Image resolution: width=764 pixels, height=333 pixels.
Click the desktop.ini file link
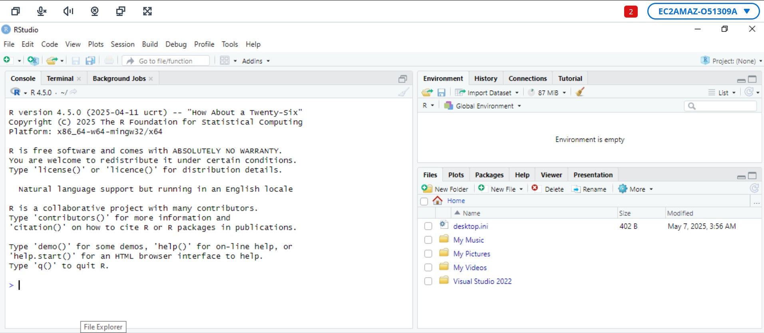pyautogui.click(x=470, y=226)
